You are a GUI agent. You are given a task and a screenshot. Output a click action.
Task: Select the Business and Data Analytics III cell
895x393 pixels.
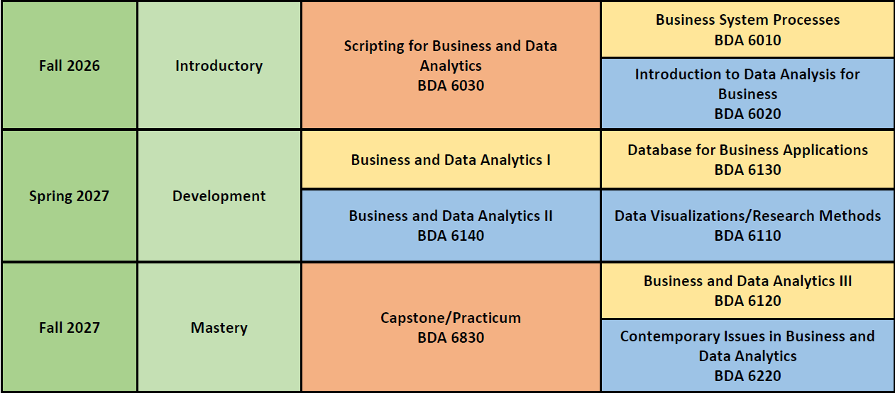[747, 290]
